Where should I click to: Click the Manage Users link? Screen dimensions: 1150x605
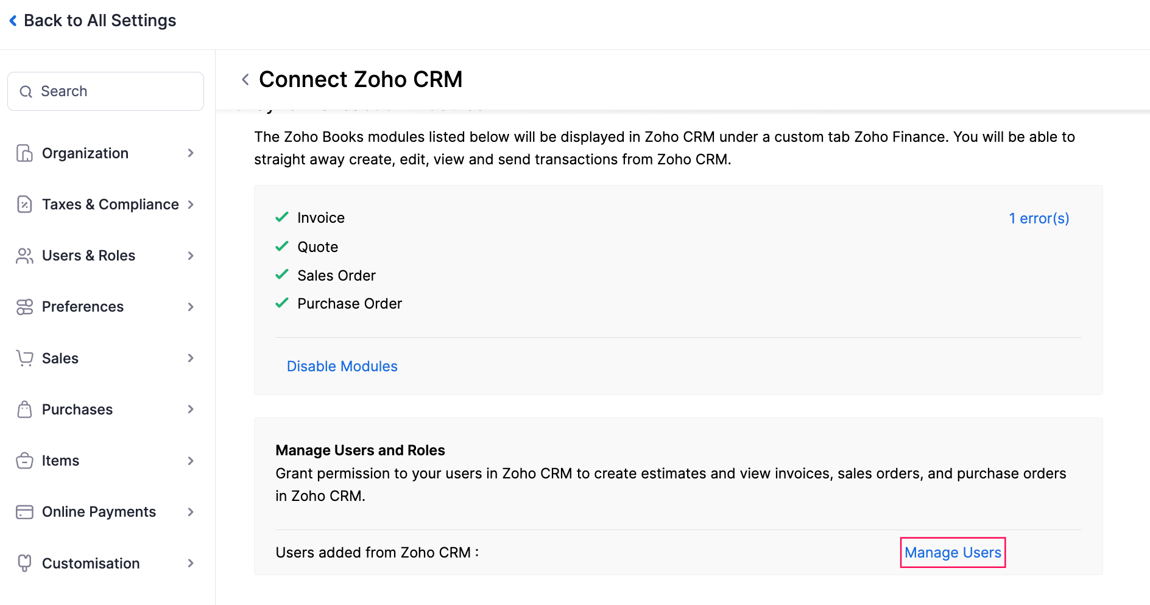point(953,553)
